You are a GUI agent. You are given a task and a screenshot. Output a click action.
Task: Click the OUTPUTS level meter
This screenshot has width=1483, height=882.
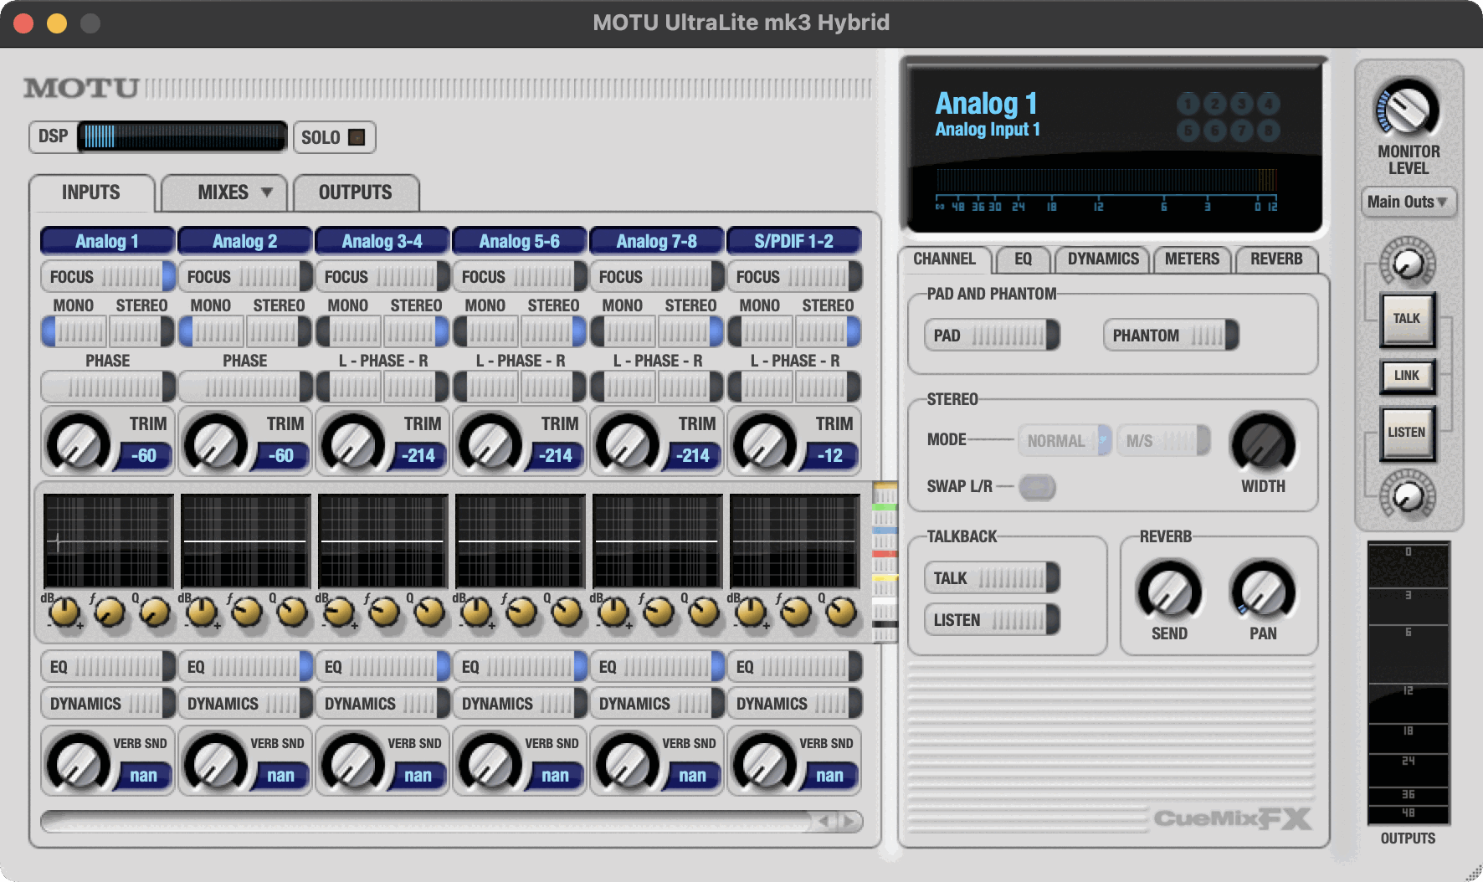click(1409, 684)
